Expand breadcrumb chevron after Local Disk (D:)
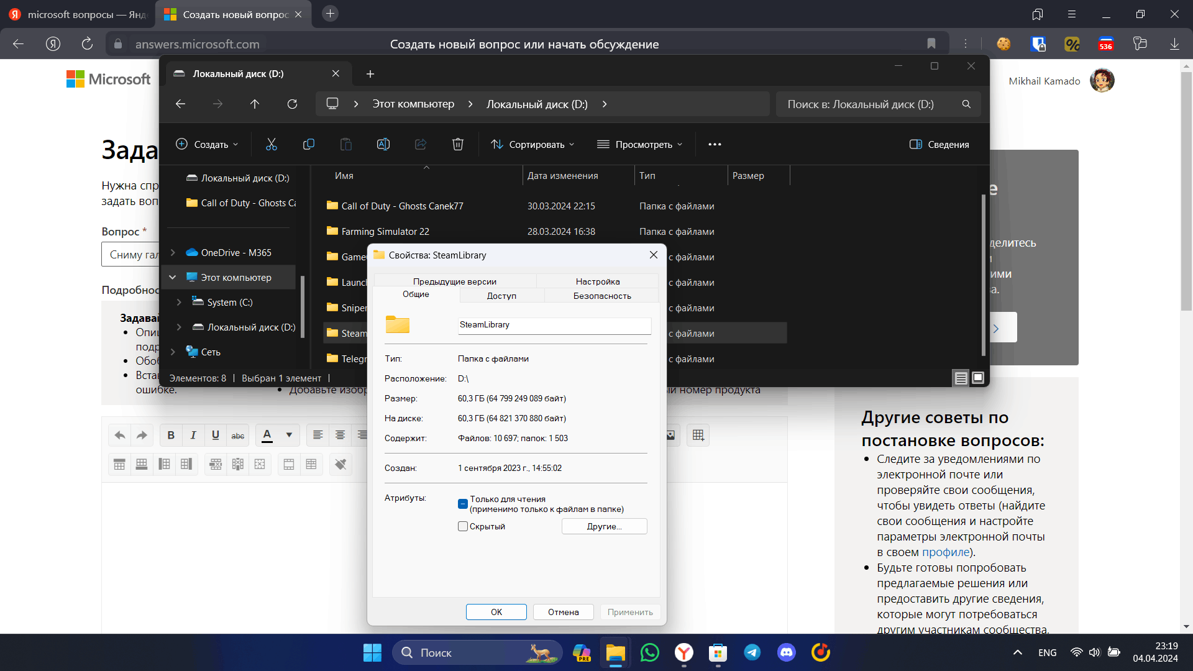Image resolution: width=1193 pixels, height=671 pixels. (605, 104)
